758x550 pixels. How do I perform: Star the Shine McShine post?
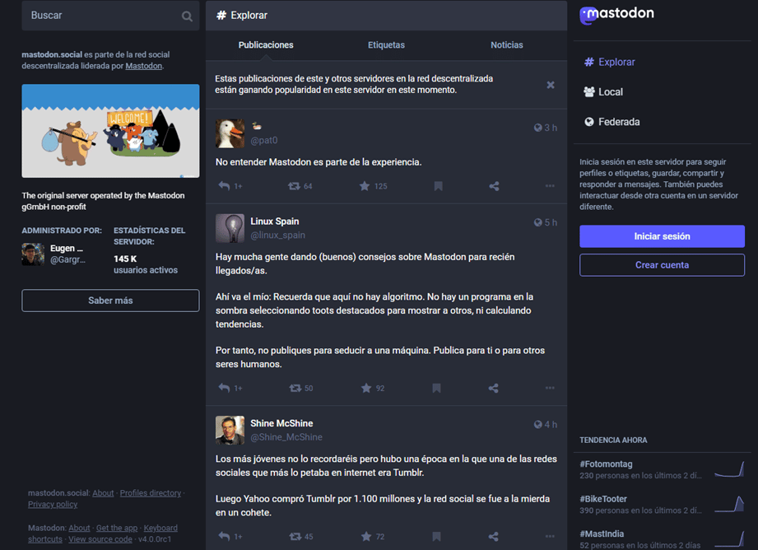[x=366, y=536]
